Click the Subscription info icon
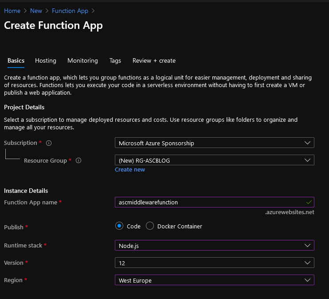 pos(49,143)
